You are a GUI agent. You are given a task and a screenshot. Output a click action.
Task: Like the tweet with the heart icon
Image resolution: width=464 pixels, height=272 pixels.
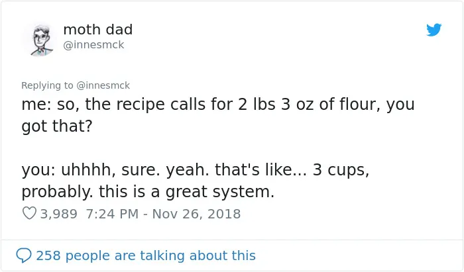[29, 213]
